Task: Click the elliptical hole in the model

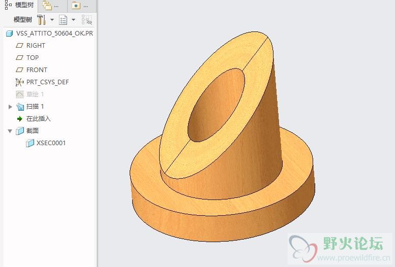Action: [216, 105]
